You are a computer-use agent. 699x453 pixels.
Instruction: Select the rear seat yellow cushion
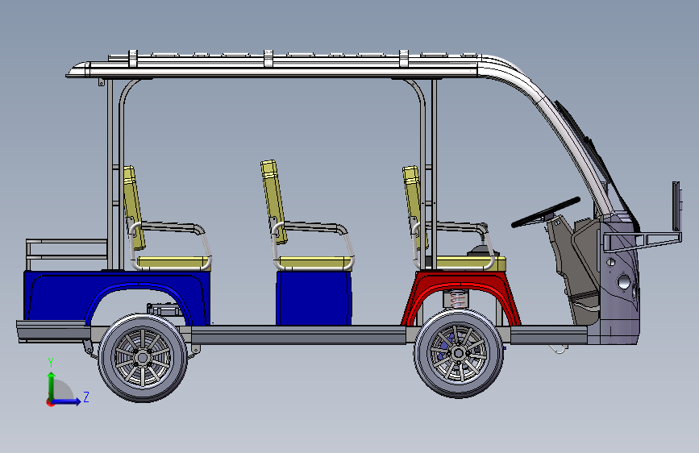pos(173,263)
